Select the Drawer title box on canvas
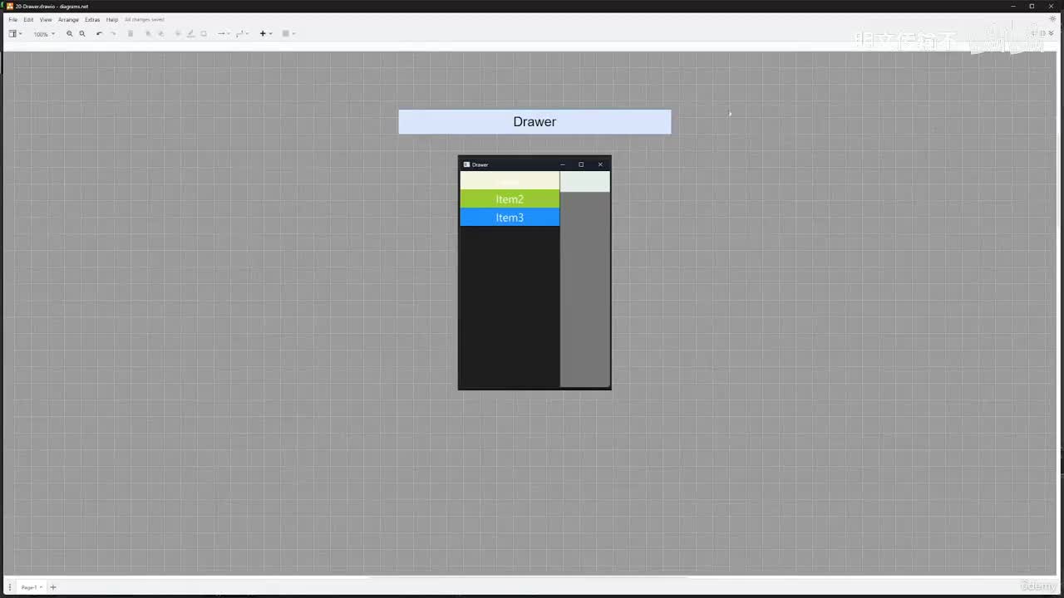1064x598 pixels. click(x=534, y=122)
